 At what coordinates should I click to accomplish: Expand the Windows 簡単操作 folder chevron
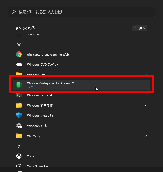point(146,105)
